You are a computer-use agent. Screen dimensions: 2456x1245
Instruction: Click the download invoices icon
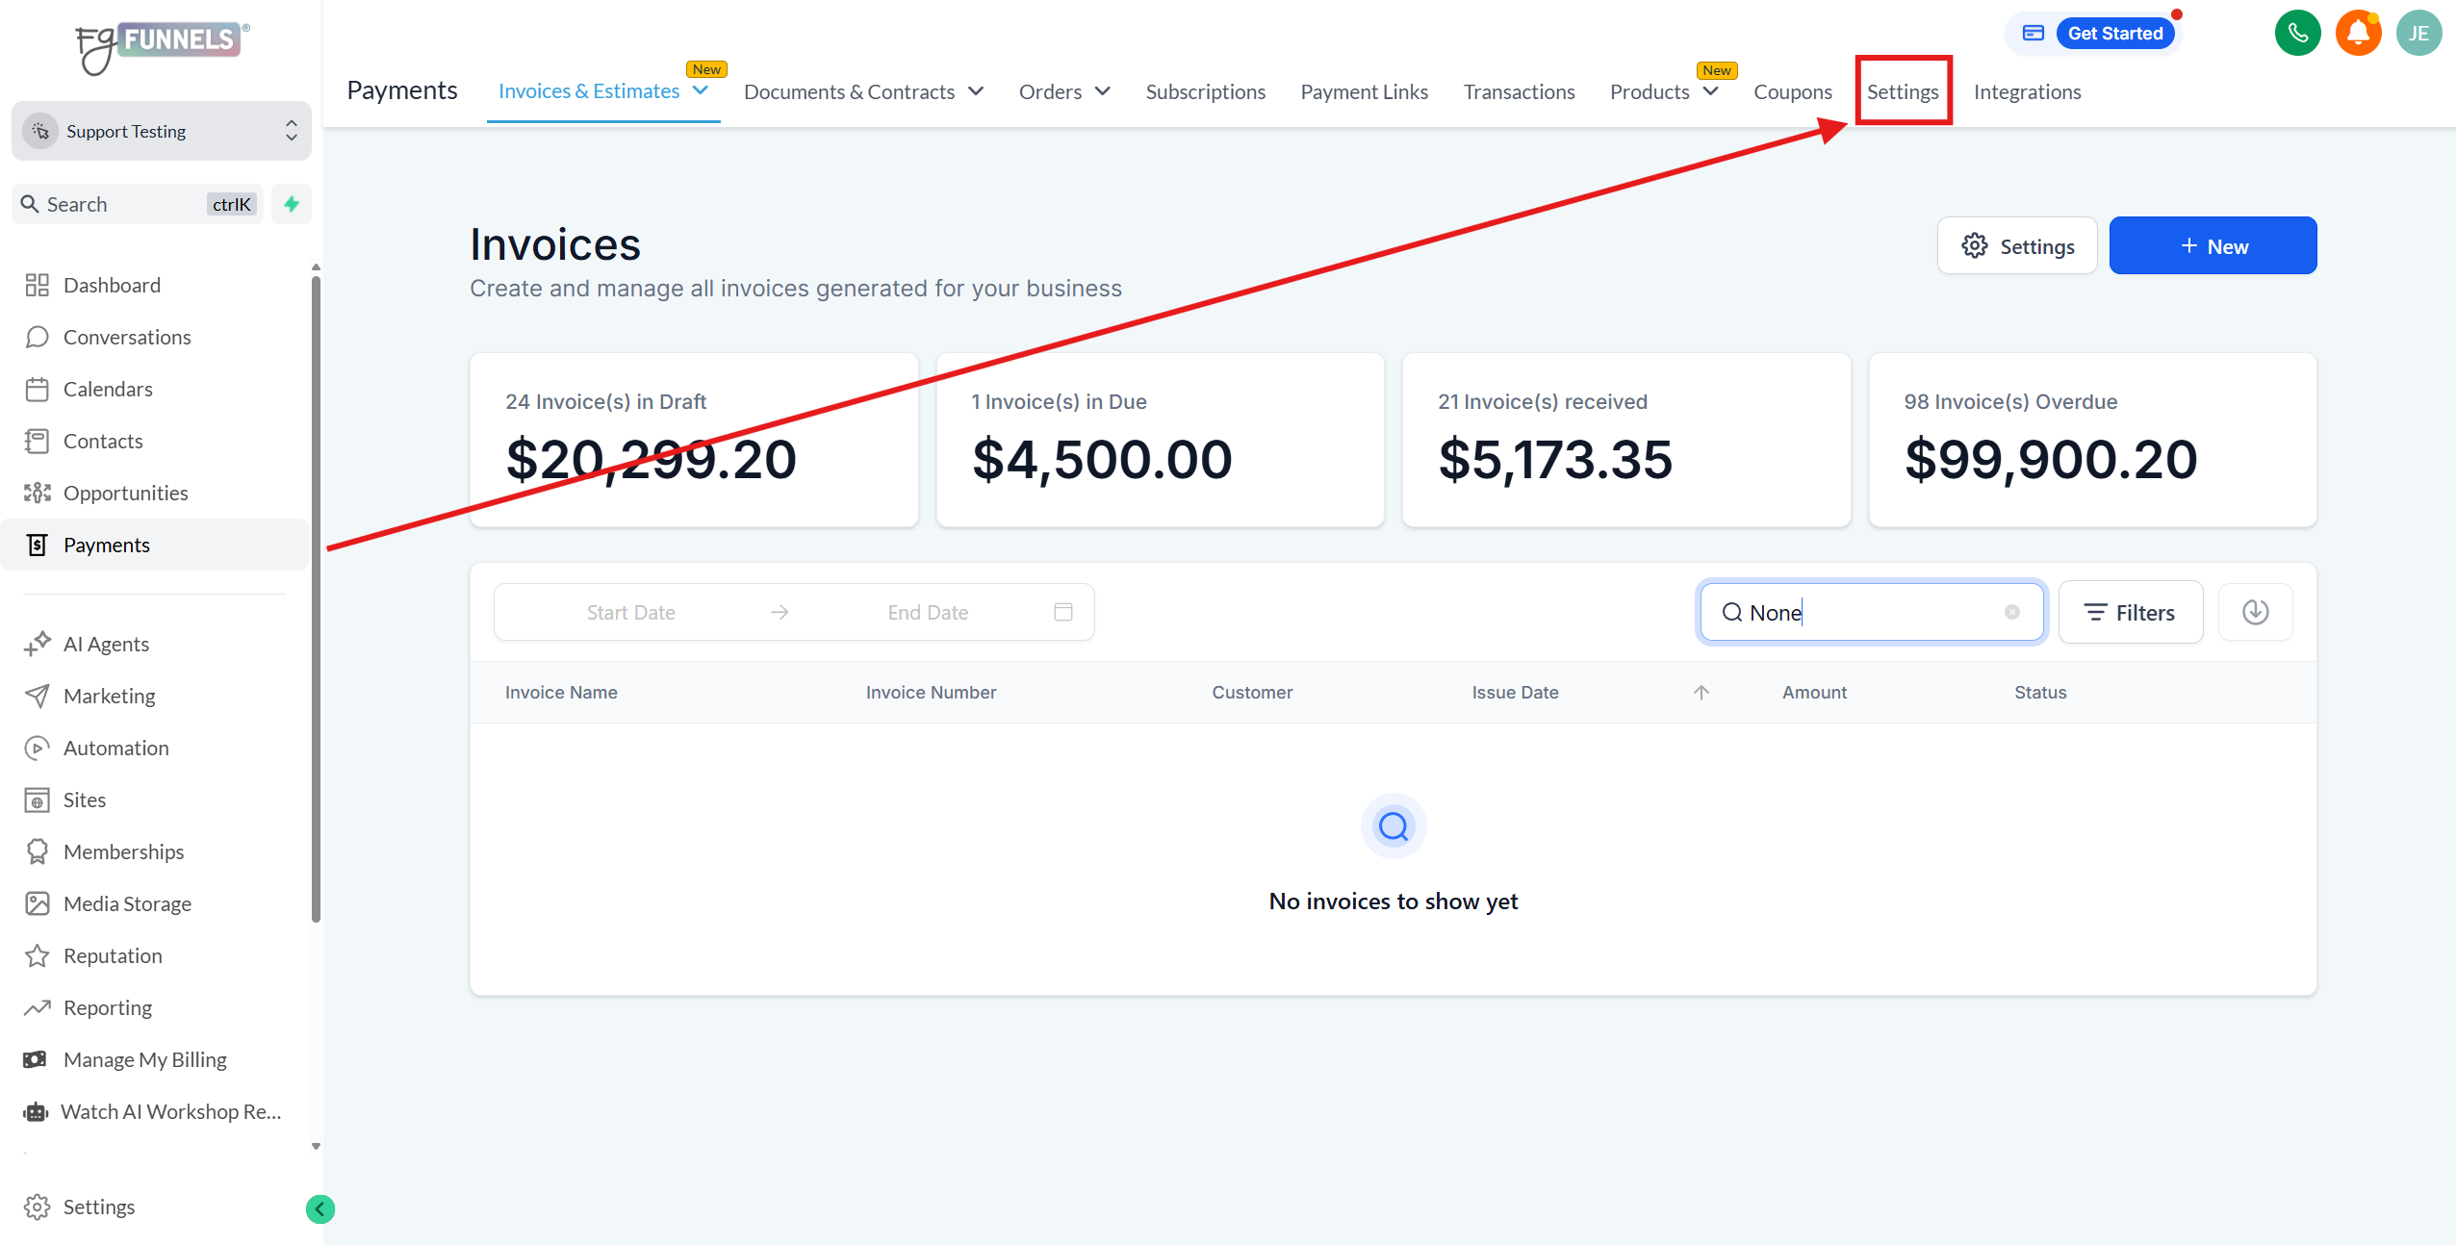point(2255,612)
